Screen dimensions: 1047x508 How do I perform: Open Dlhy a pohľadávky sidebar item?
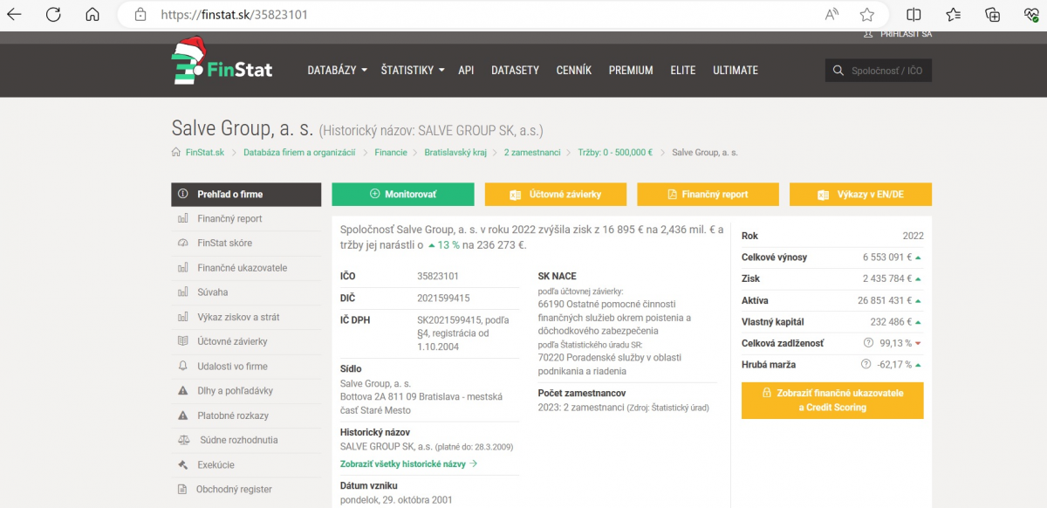point(235,391)
